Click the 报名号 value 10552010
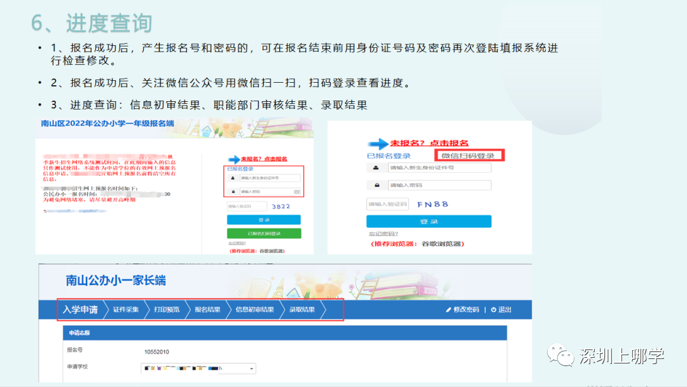This screenshot has width=687, height=387. (156, 352)
